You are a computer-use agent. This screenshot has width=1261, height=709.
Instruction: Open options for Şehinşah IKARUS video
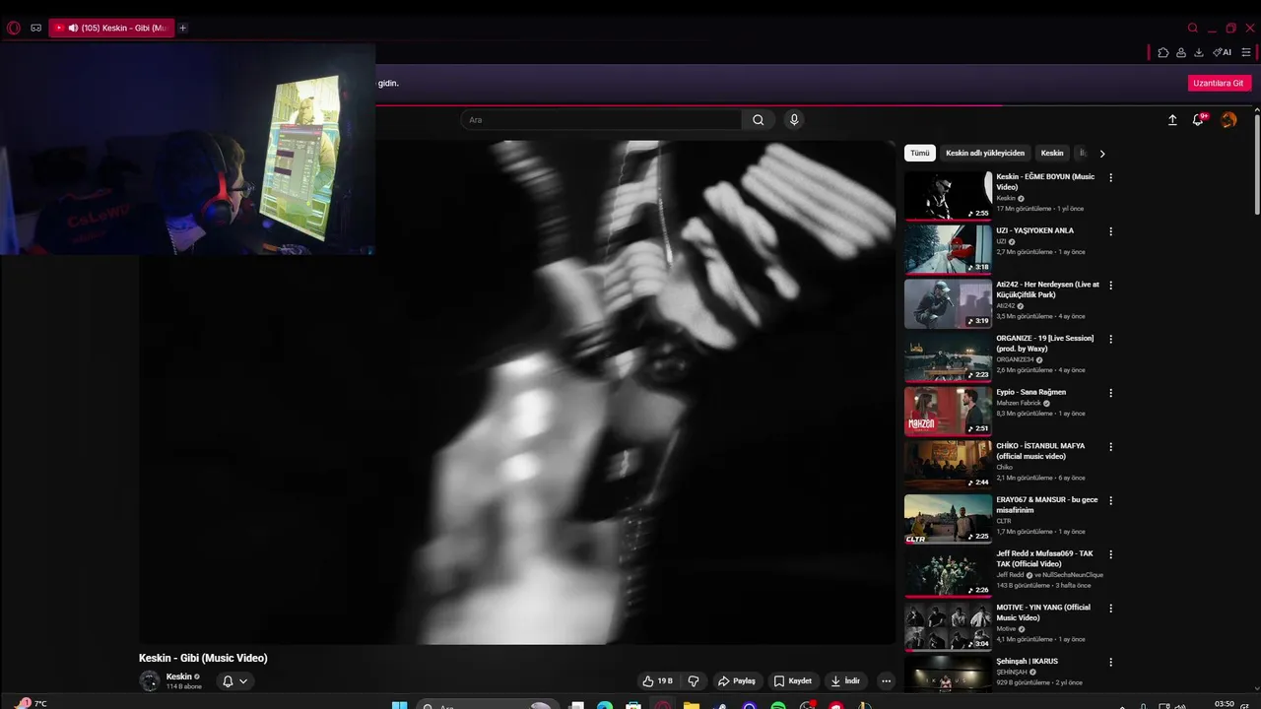click(x=1111, y=662)
